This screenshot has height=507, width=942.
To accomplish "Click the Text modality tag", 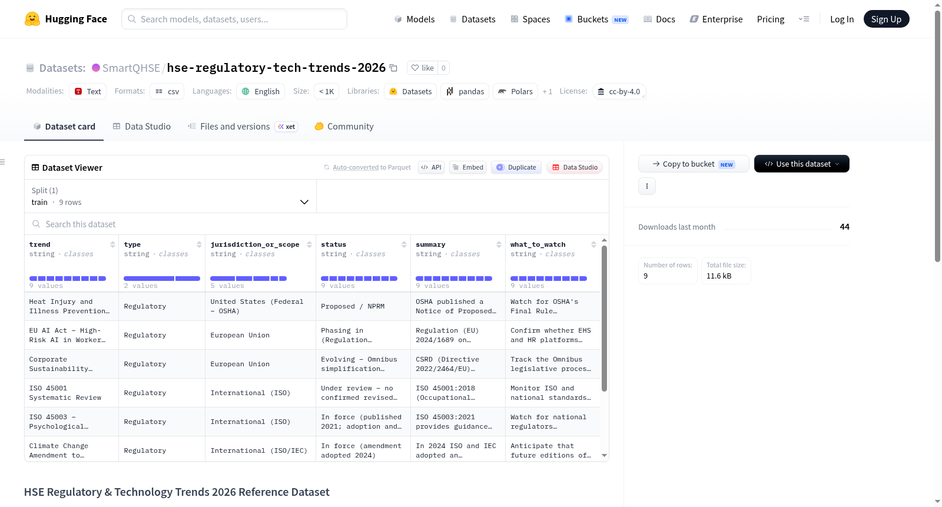I will (88, 91).
